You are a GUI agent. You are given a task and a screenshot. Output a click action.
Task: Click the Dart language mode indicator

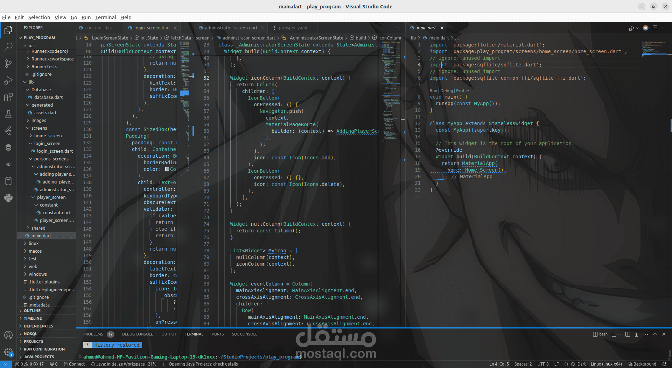click(x=581, y=364)
